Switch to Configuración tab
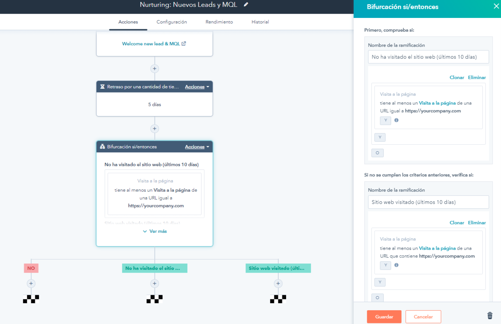 click(x=172, y=22)
